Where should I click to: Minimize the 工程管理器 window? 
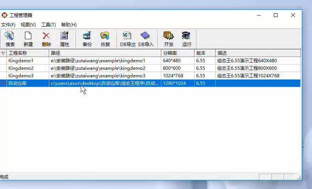(259, 15)
